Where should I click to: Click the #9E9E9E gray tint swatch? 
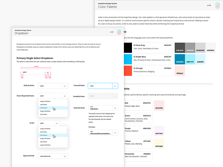tap(190, 48)
